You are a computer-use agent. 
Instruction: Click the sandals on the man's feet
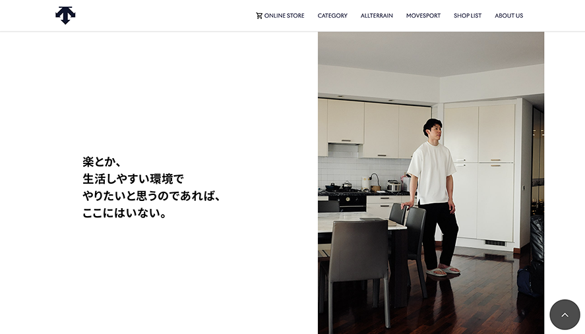(x=443, y=271)
